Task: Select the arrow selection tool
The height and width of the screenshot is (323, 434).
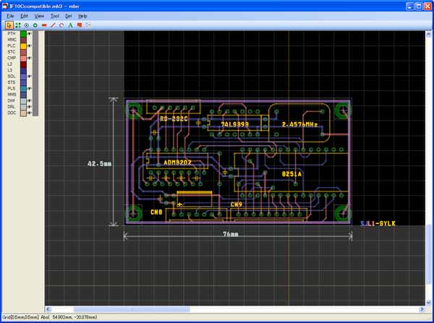Action: (9, 25)
